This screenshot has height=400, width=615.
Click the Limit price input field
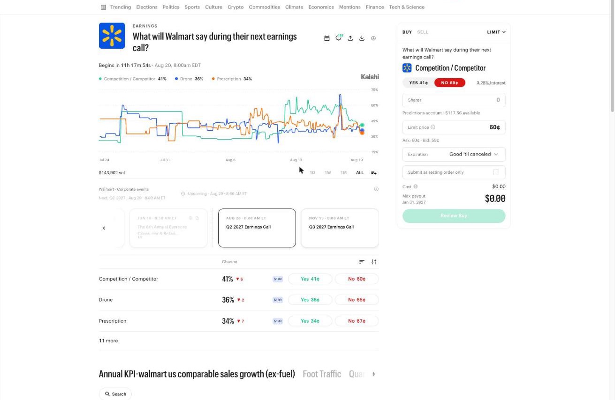coord(454,127)
